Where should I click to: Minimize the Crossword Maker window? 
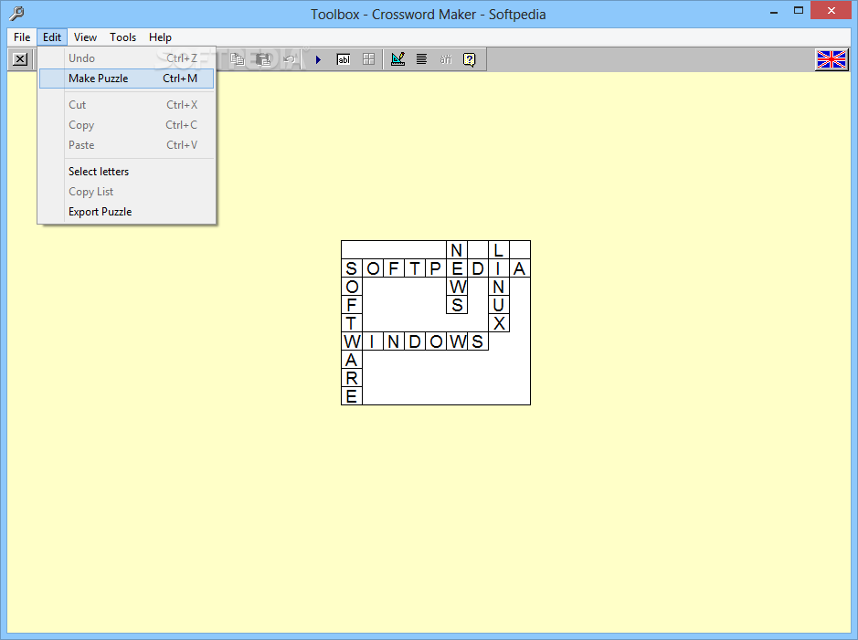click(x=774, y=11)
